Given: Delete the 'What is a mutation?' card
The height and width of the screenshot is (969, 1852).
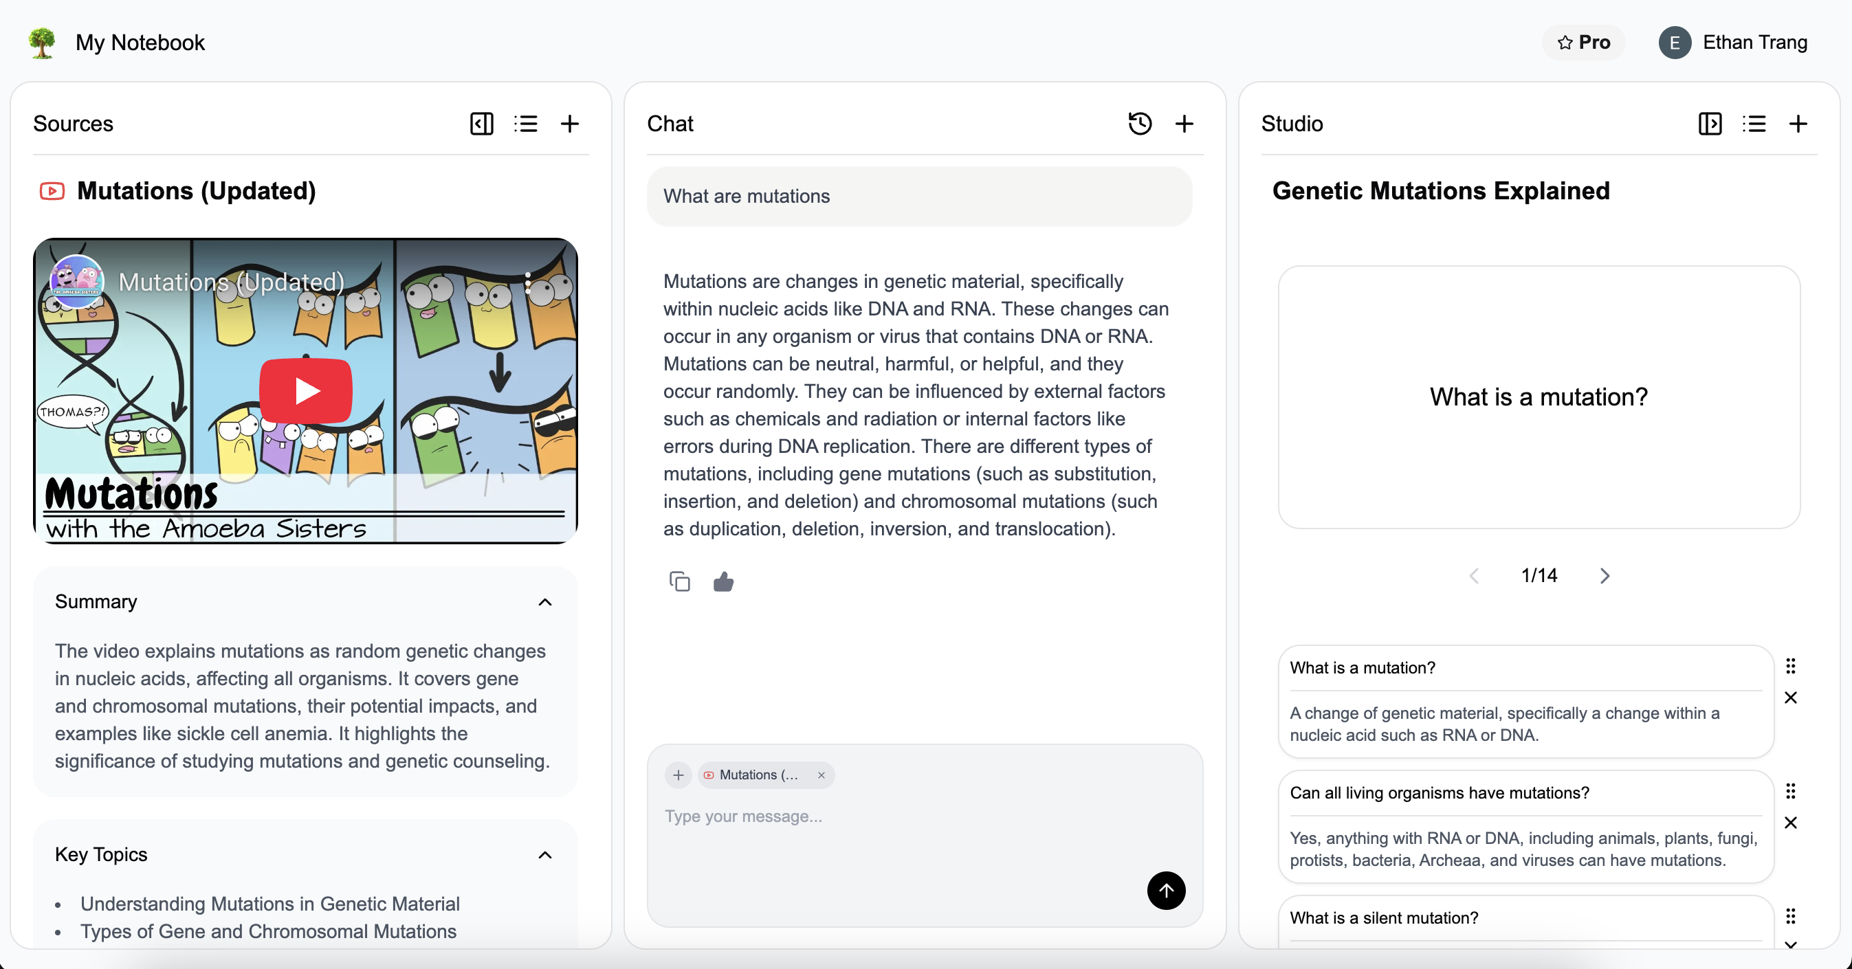Looking at the screenshot, I should (x=1790, y=698).
